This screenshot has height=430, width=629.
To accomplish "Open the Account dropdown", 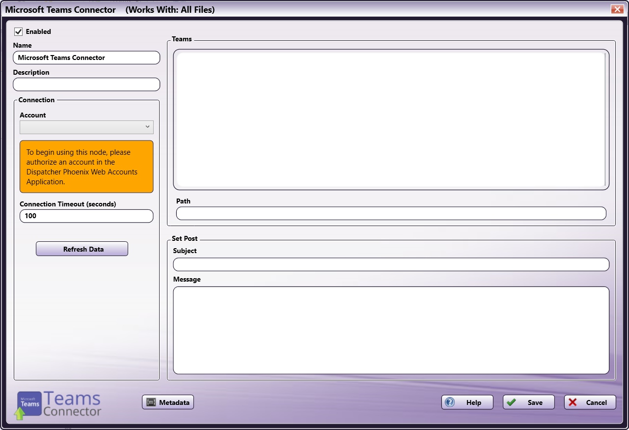I will 86,127.
